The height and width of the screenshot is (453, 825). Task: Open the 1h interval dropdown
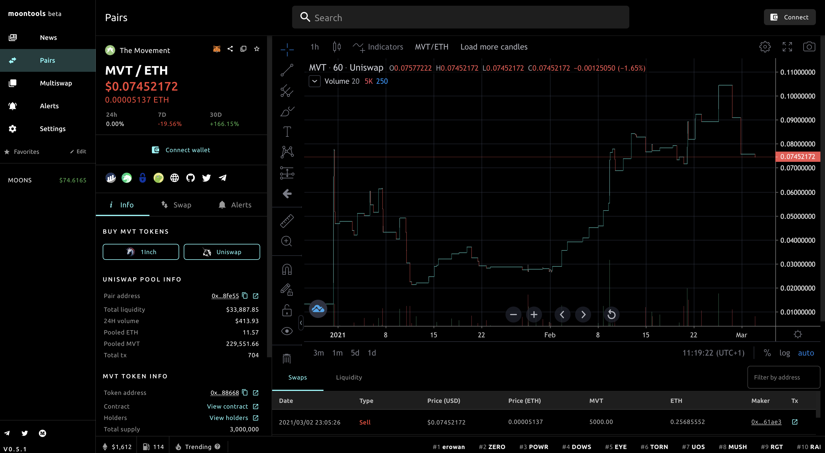coord(314,47)
